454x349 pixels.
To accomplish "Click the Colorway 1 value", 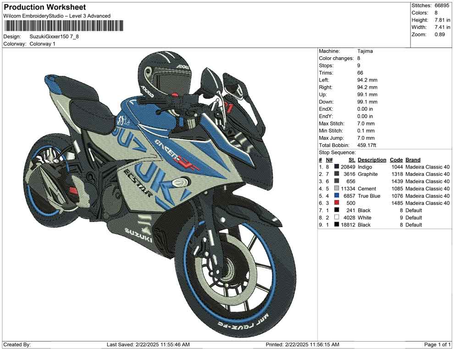I will (x=42, y=44).
